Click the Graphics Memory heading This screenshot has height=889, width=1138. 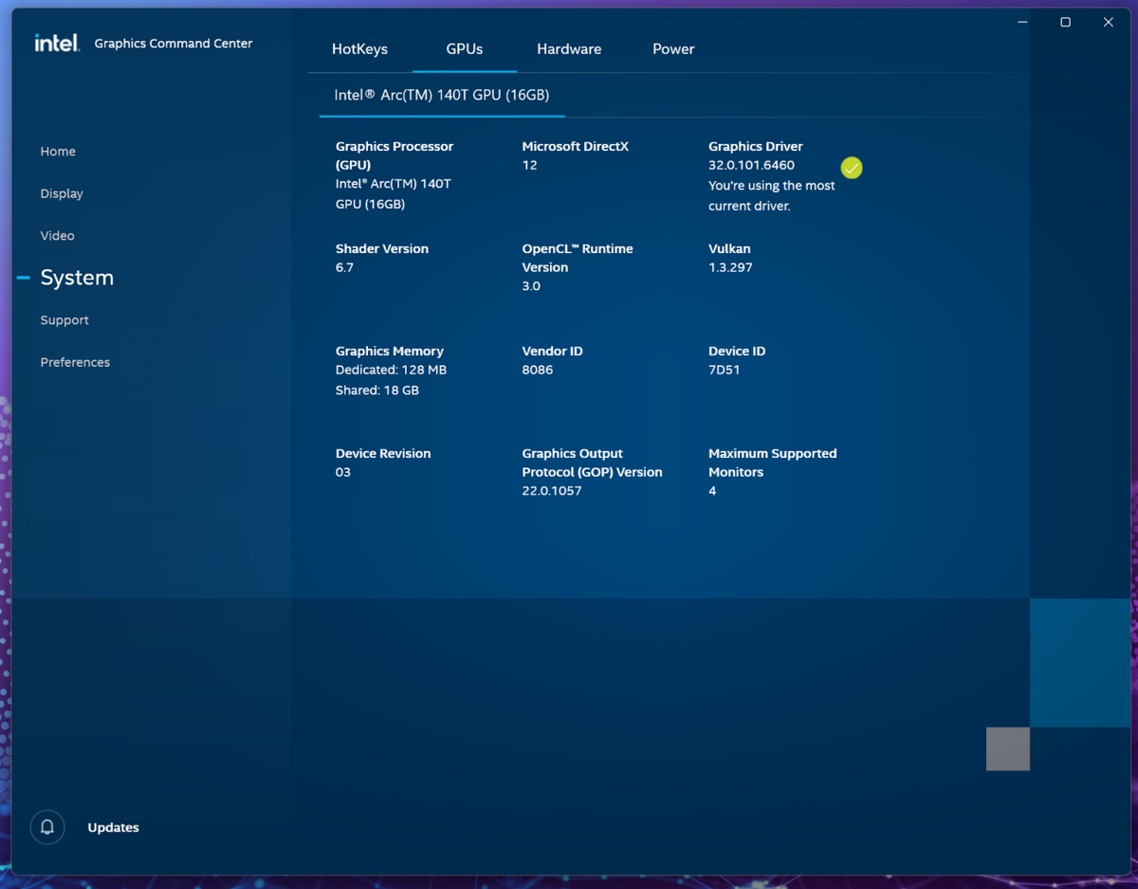[x=390, y=351]
